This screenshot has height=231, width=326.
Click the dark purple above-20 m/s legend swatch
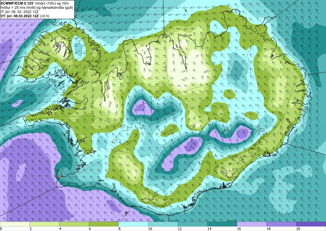311,224
